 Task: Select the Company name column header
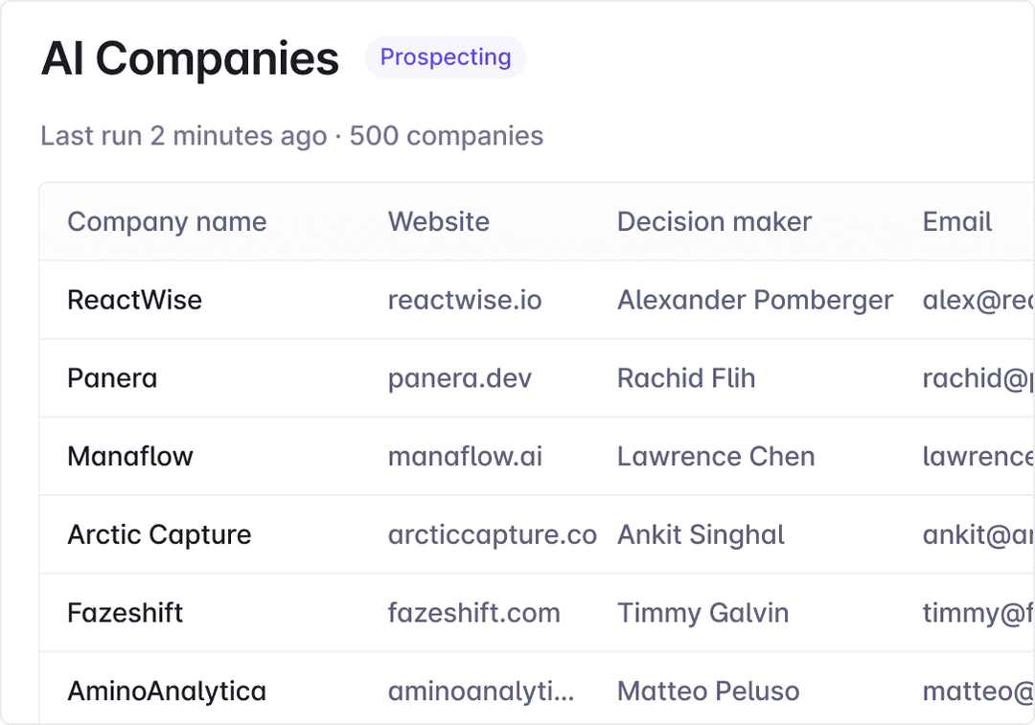coord(167,221)
